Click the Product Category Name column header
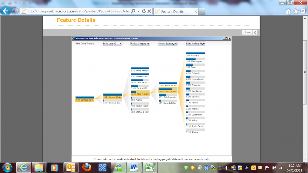308x173 pixels. click(140, 43)
